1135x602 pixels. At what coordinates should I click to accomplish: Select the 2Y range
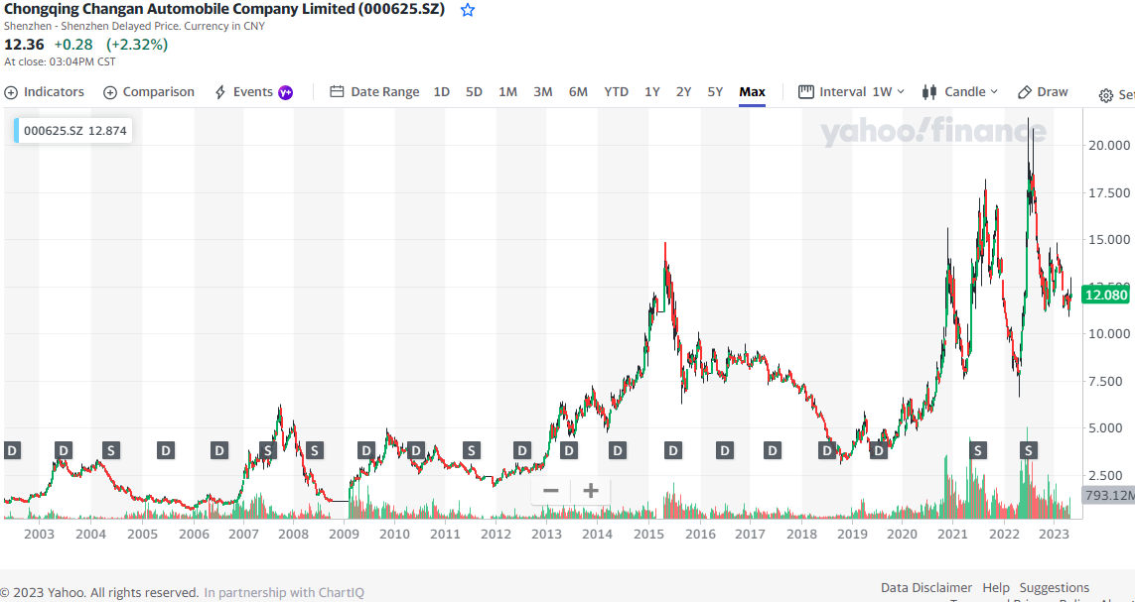tap(684, 92)
